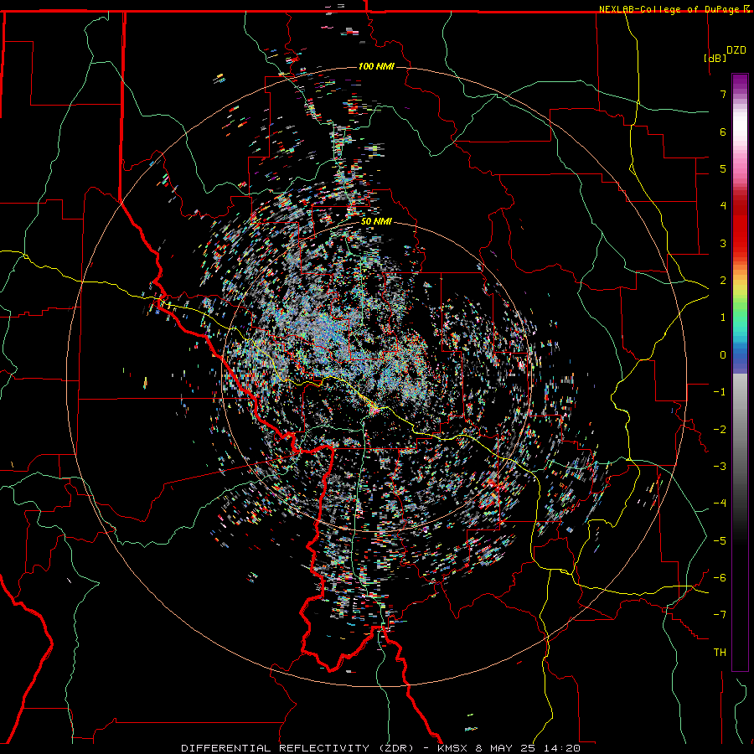754x754 pixels.
Task: Click the 7 dB scale label
Action: coord(723,94)
